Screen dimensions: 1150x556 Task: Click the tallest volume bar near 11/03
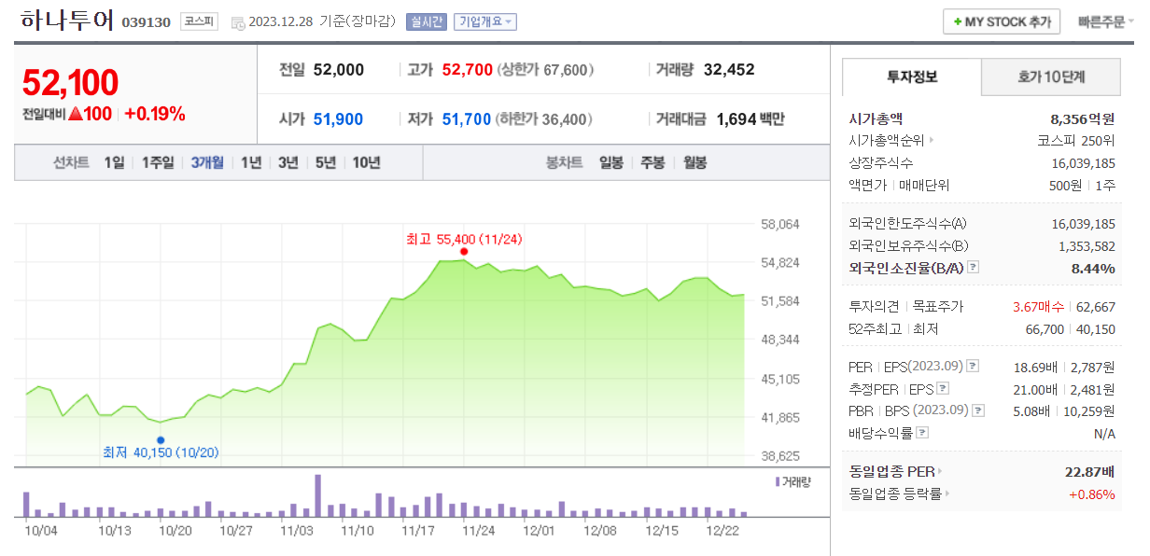[317, 496]
